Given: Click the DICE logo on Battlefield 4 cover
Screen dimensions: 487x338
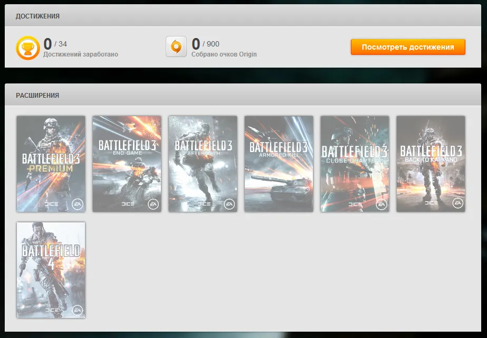Looking at the screenshot, I should 52,310.
